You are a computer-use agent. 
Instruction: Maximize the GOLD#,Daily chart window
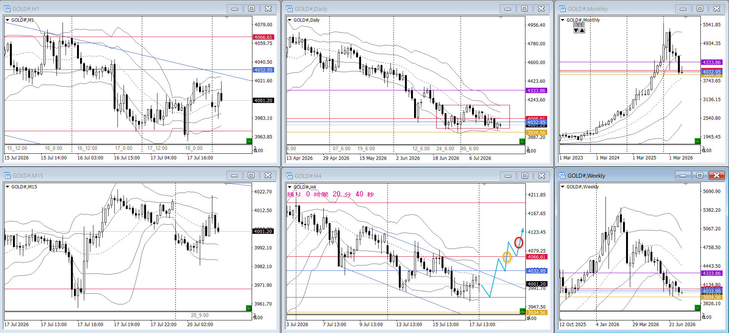(525, 9)
